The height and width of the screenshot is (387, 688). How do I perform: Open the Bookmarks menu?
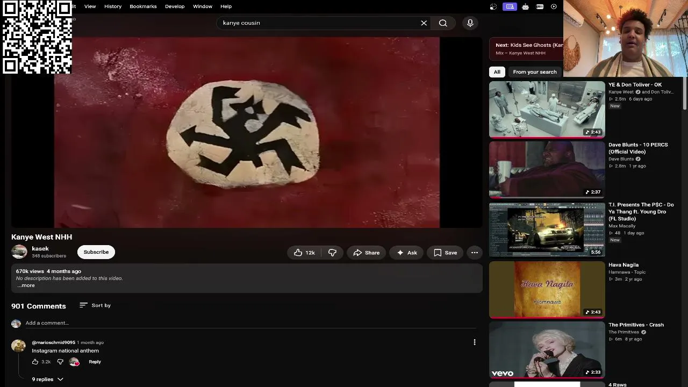click(143, 6)
